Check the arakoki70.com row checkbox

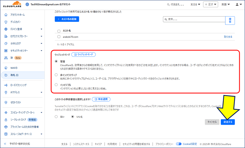(x=59, y=37)
